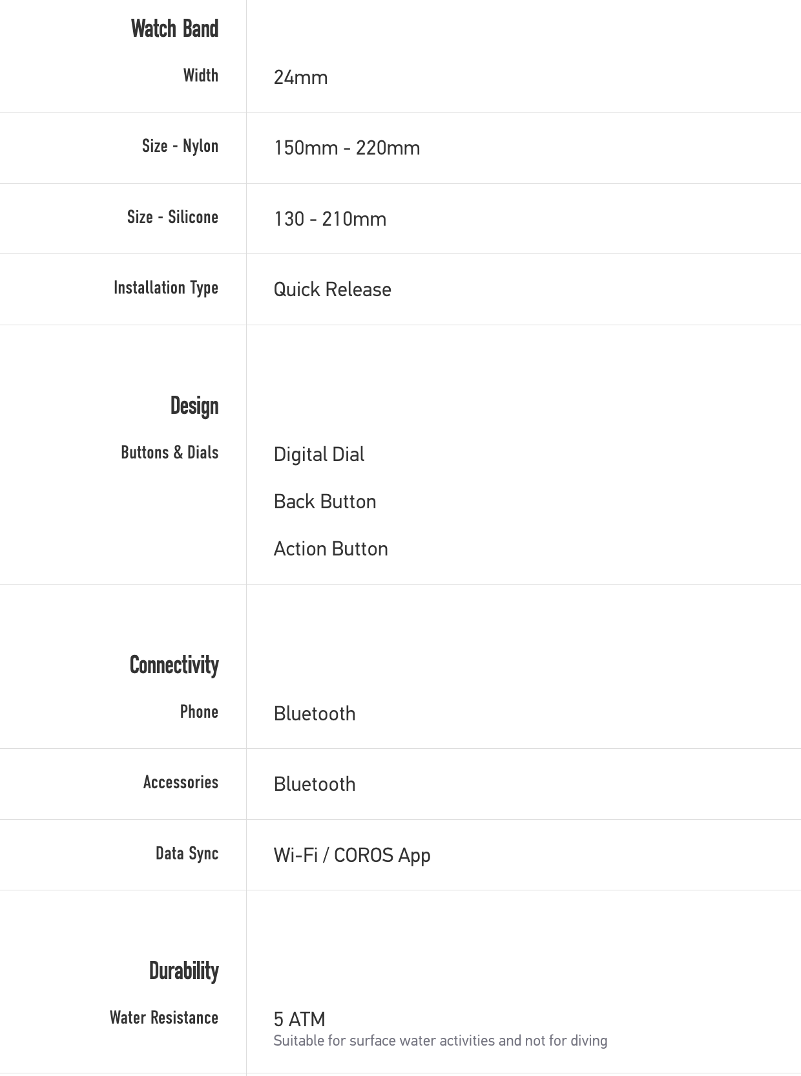Click the Bluetooth value for Accessories
The height and width of the screenshot is (1076, 801).
pos(315,784)
